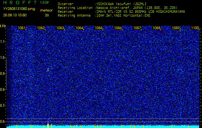Click the 1053 time marker
This screenshot has height=128, width=202.
60,28
